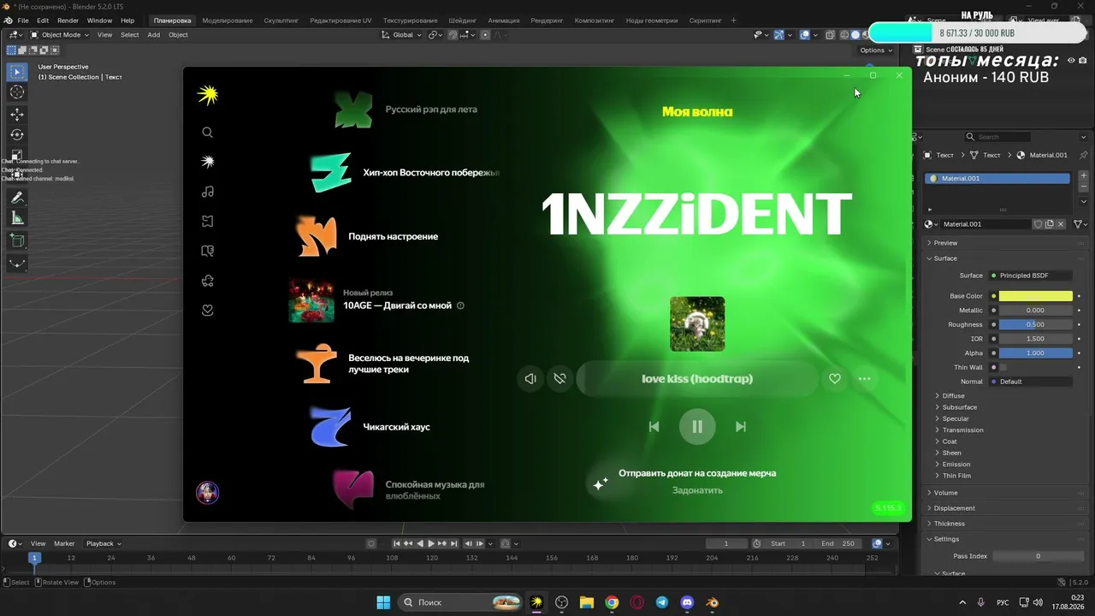Viewport: 1095px width, 616px height.
Task: Open the Options dropdown in viewport
Action: tap(876, 50)
